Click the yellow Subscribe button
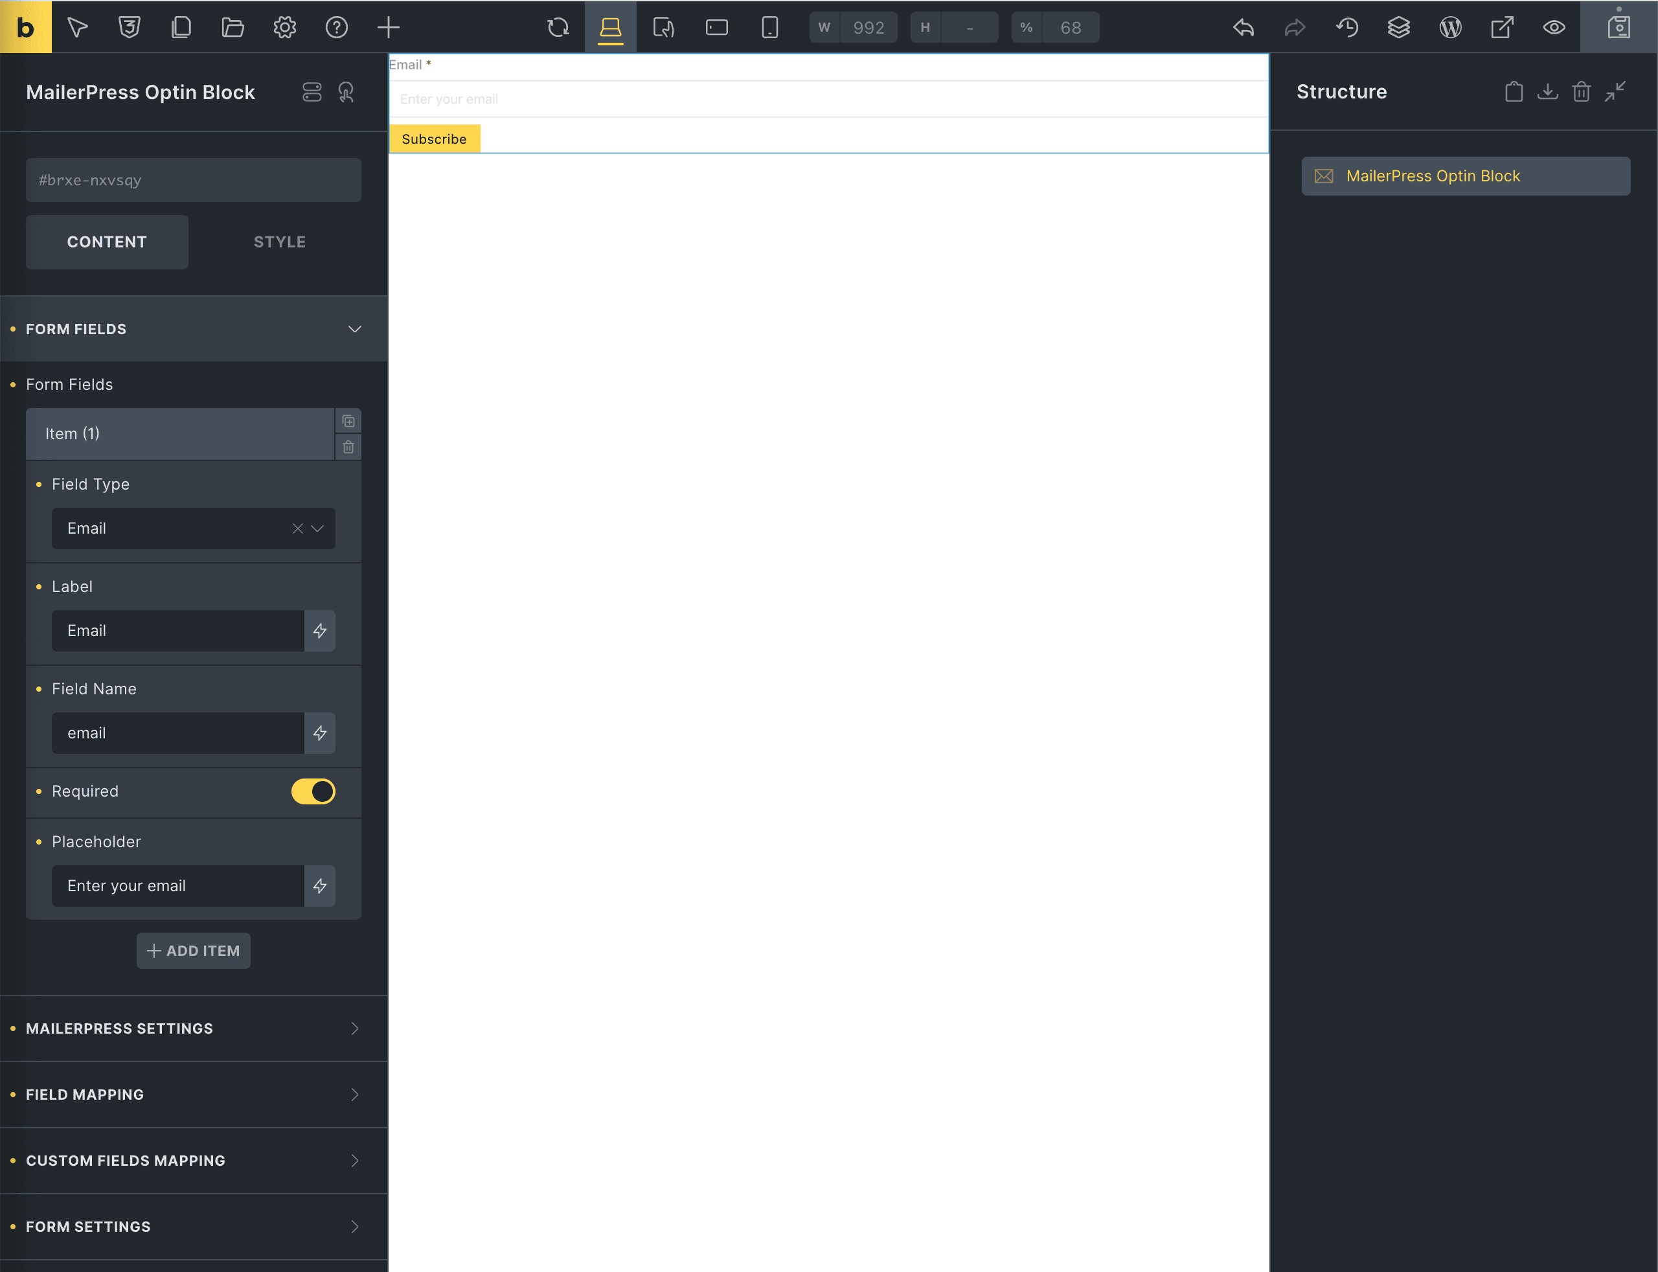 pyautogui.click(x=434, y=139)
